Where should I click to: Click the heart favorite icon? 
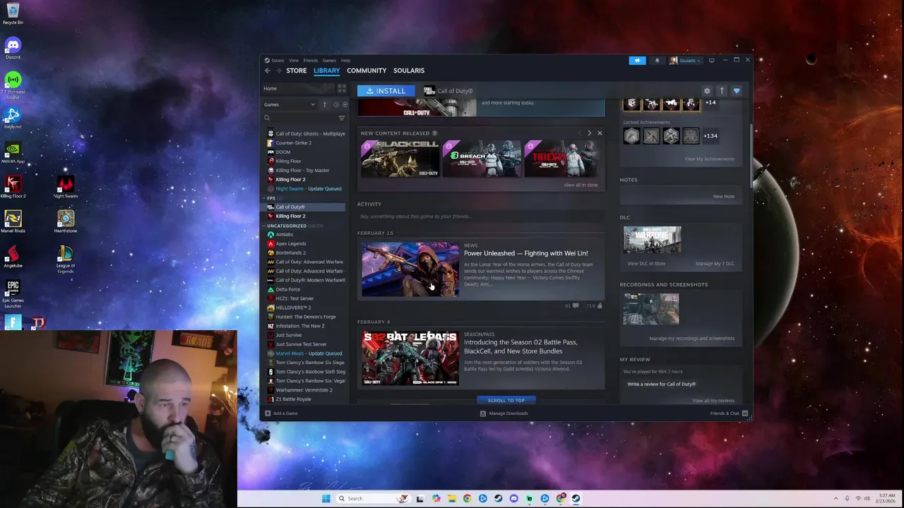tap(736, 90)
